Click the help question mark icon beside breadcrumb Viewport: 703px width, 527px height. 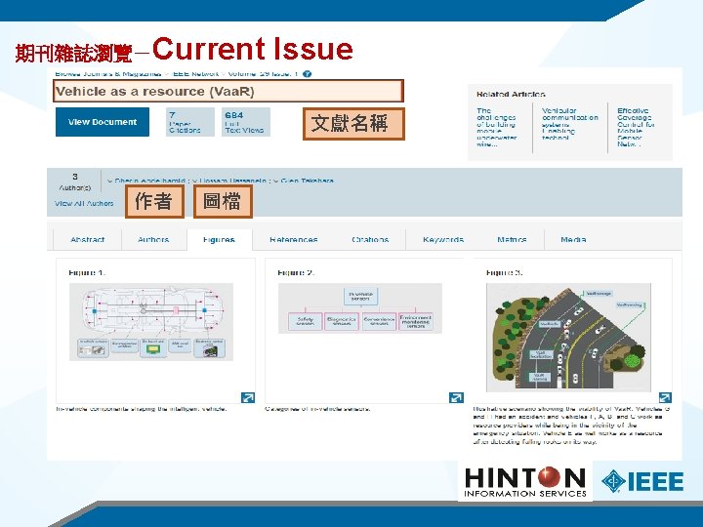307,74
